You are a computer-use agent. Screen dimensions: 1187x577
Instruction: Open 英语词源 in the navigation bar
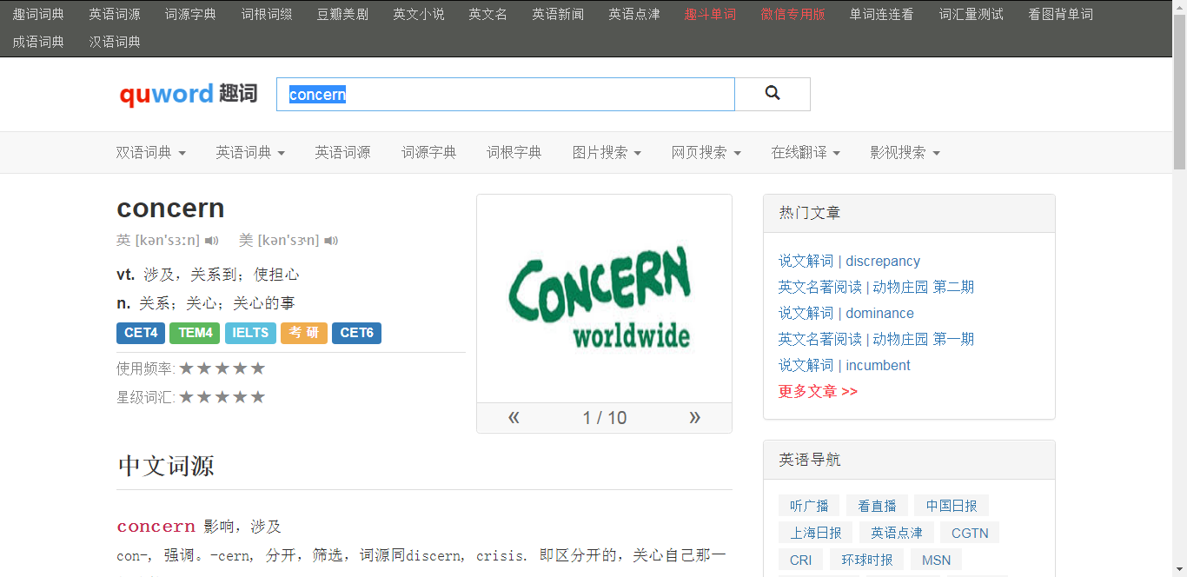pyautogui.click(x=342, y=153)
